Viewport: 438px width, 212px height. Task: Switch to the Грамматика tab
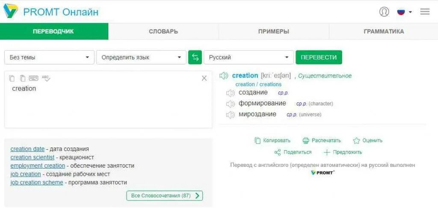pyautogui.click(x=384, y=32)
